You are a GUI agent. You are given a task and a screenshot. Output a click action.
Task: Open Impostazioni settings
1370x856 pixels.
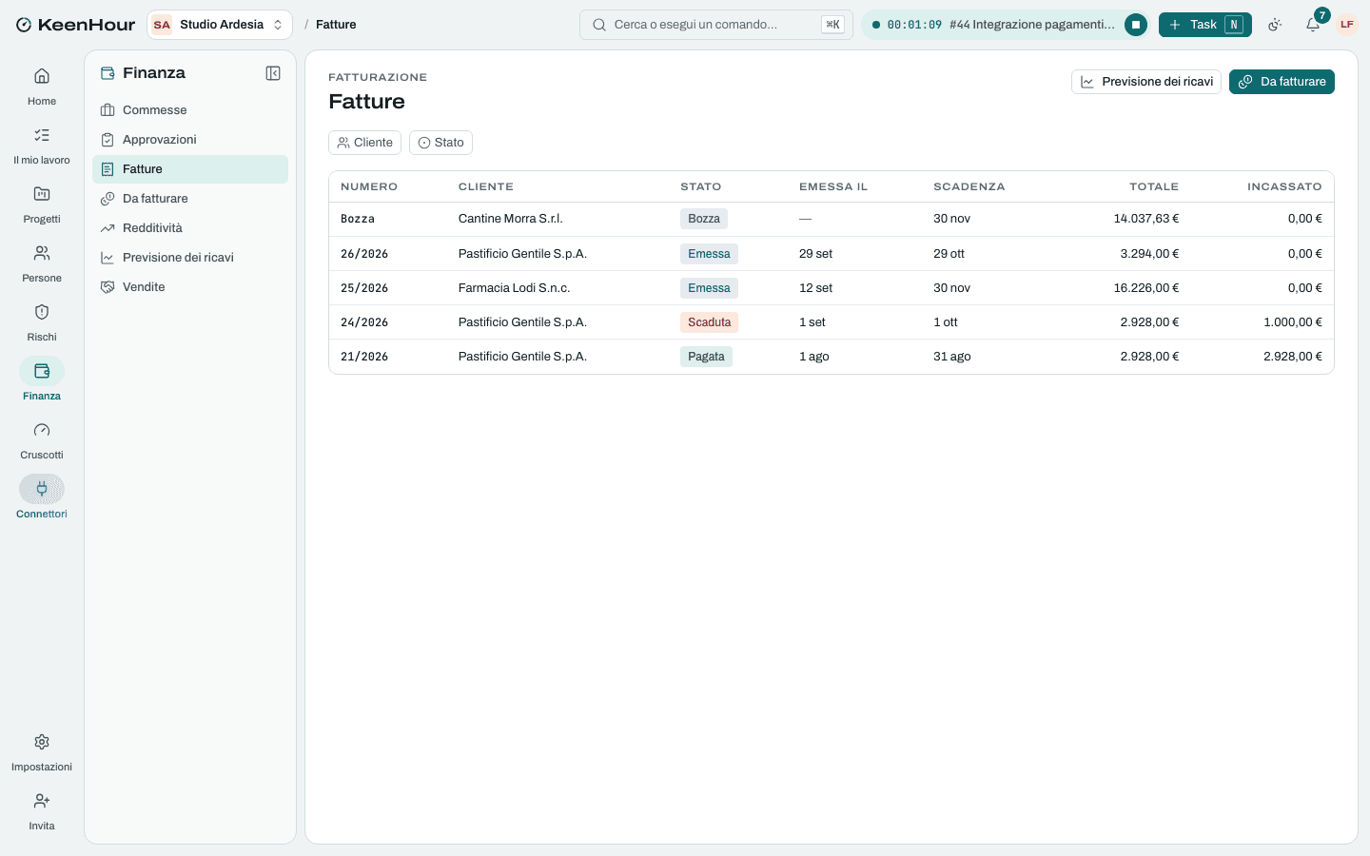point(42,752)
